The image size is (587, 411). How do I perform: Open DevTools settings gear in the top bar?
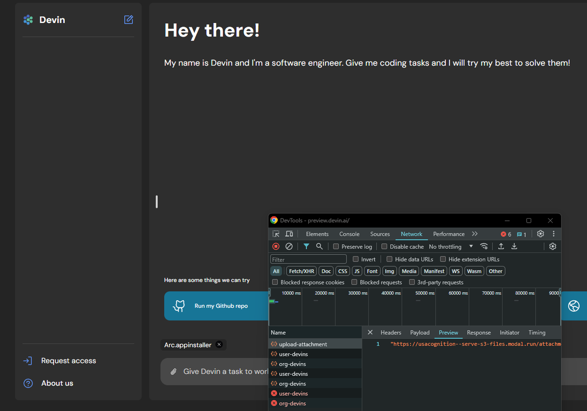541,234
